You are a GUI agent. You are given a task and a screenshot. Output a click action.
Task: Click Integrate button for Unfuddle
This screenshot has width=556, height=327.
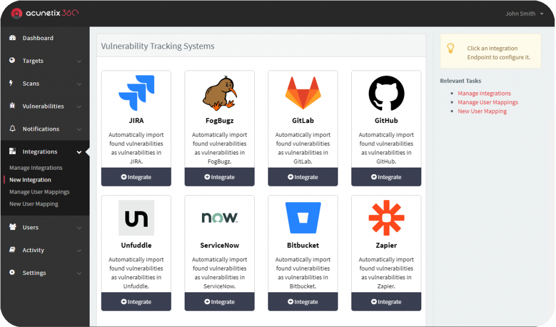click(136, 302)
